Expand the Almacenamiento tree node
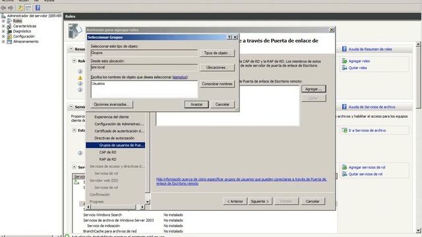 pos(3,41)
